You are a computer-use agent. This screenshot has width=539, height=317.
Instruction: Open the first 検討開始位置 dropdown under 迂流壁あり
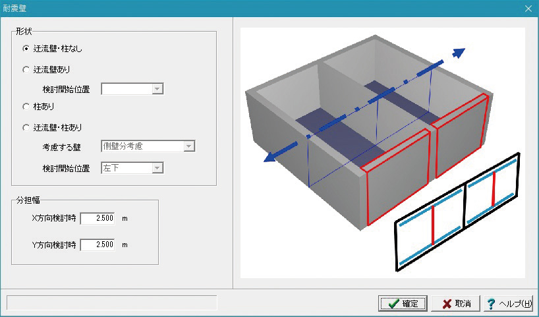point(132,89)
